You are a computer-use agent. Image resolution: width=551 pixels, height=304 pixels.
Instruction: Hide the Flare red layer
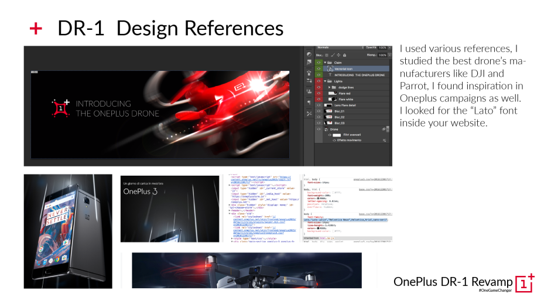point(319,93)
